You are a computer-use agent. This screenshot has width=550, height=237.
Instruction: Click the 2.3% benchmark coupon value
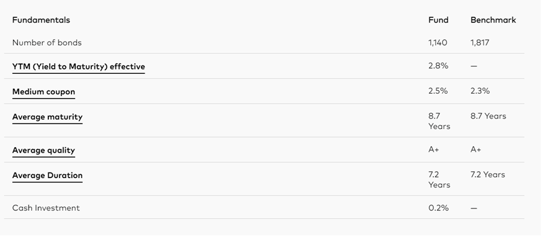(x=480, y=91)
